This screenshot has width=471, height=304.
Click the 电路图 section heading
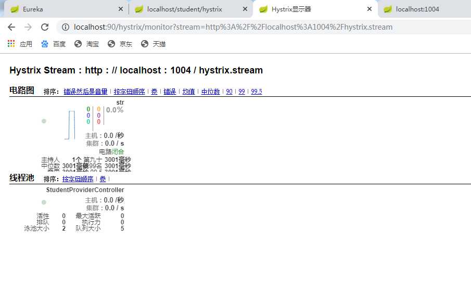(22, 91)
